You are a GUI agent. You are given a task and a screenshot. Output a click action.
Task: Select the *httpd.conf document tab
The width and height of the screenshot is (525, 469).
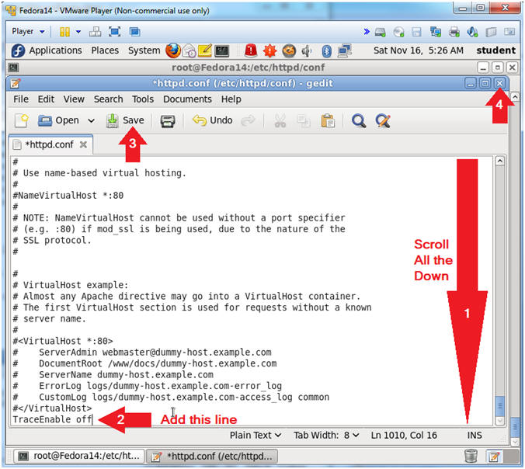point(49,144)
